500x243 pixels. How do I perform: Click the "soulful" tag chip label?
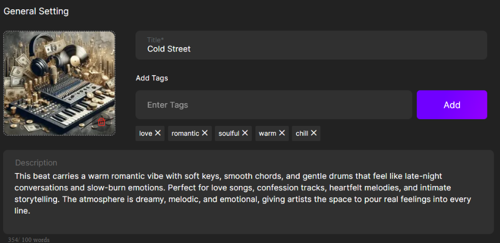(228, 133)
